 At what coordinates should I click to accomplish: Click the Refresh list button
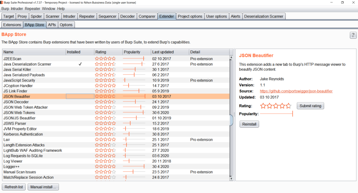[x=14, y=187]
